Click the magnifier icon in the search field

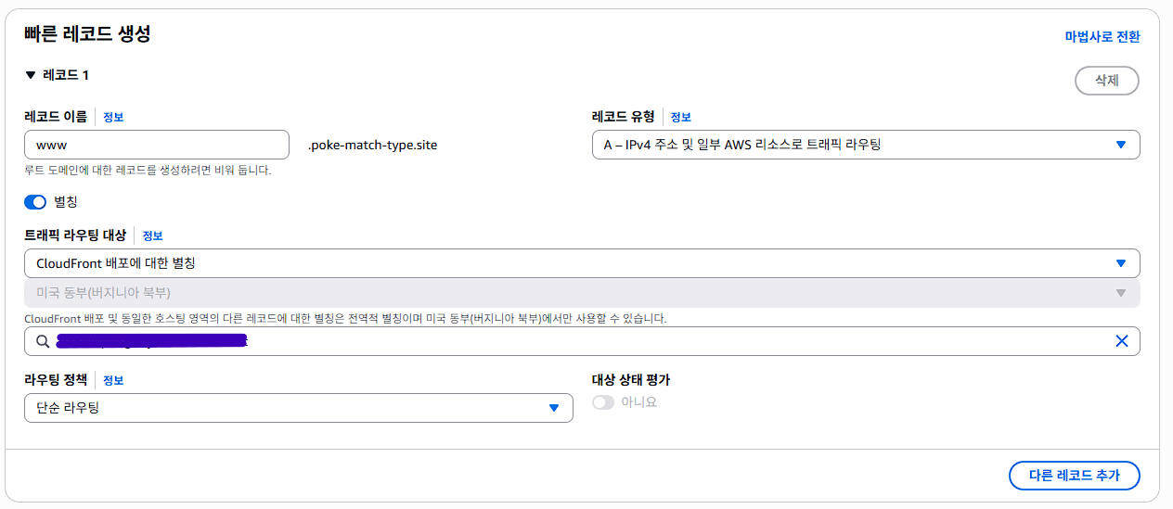point(43,341)
